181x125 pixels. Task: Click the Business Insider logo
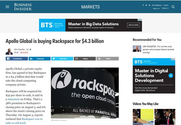[23, 7]
